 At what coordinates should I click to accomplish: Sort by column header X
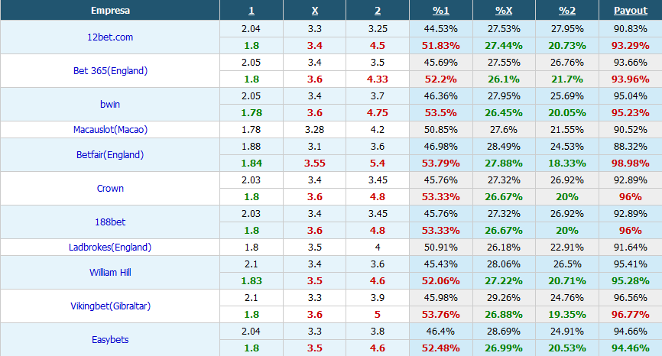[x=314, y=11]
